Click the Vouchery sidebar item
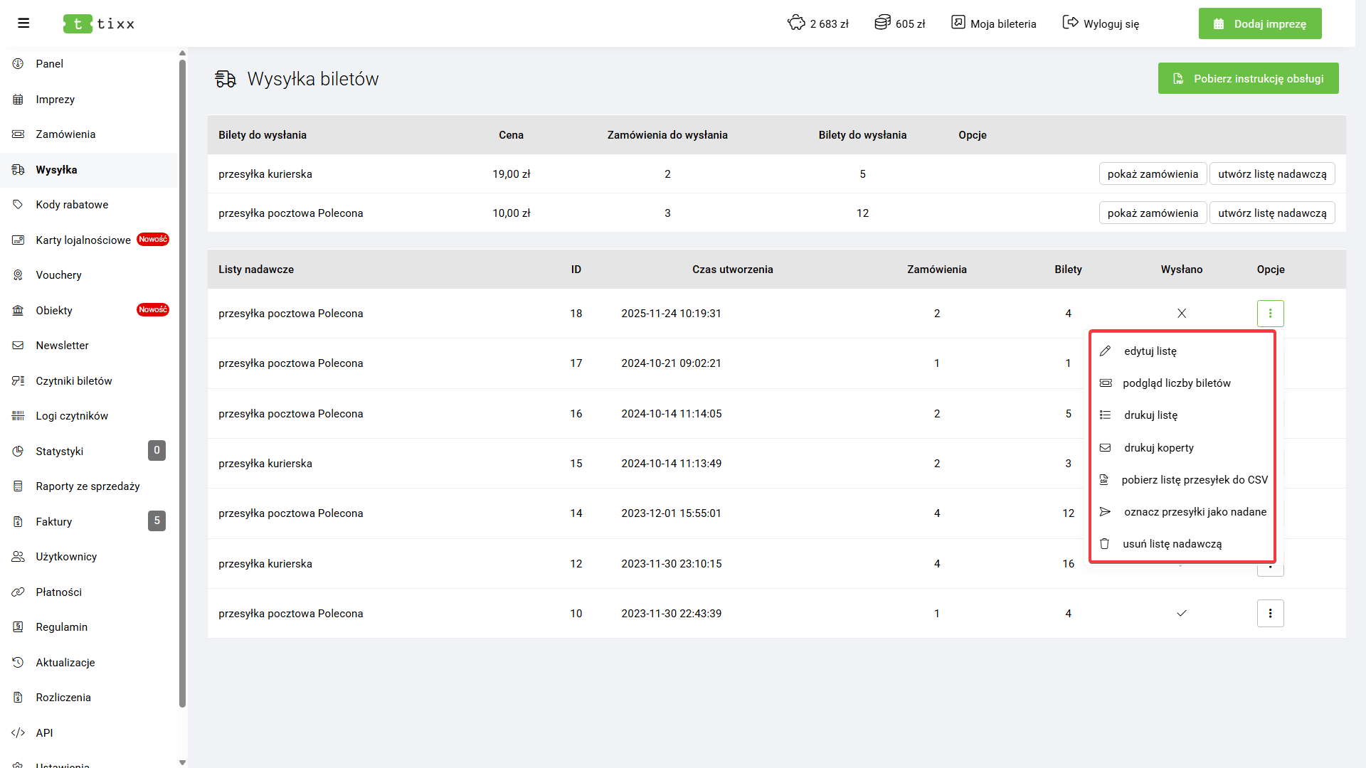The height and width of the screenshot is (768, 1366). (x=58, y=275)
